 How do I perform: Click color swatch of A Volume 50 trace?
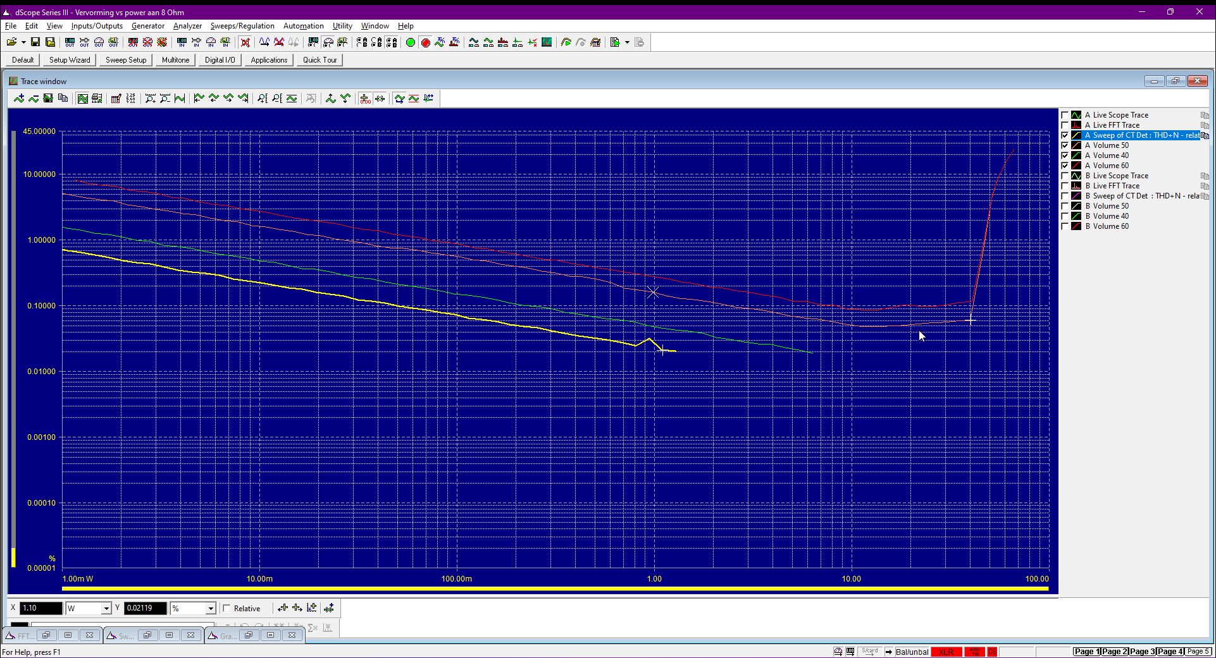coord(1076,145)
